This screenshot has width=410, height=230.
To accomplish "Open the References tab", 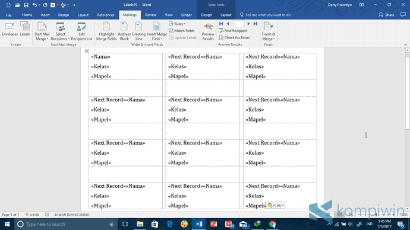I will tap(106, 15).
